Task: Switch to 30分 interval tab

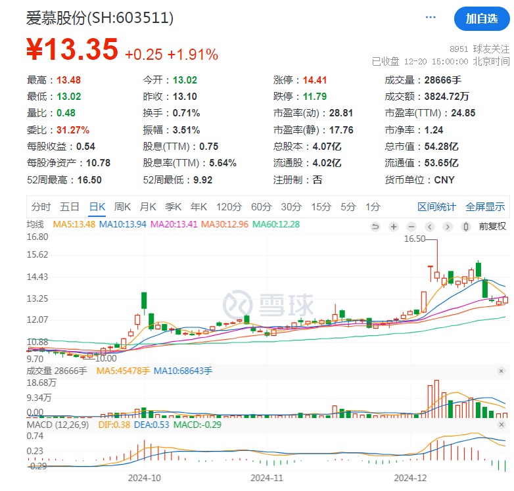Action: [x=291, y=207]
